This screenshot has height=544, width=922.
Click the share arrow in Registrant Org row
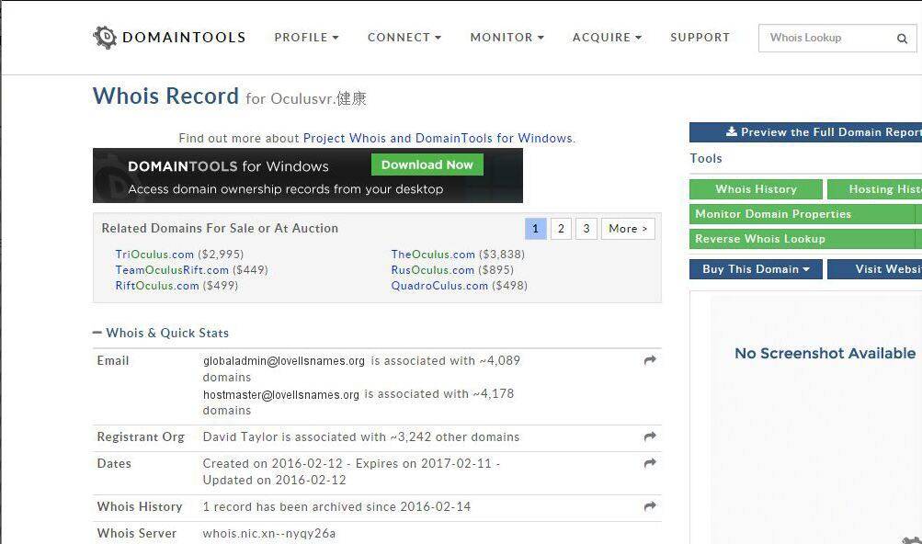pos(650,436)
